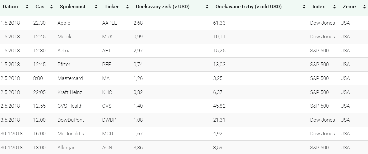
Task: Click the sort arrows beside Datum
Action: click(x=27, y=7)
